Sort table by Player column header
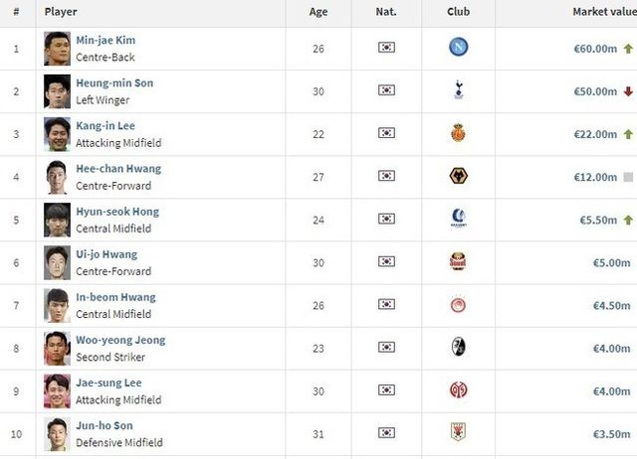 61,12
